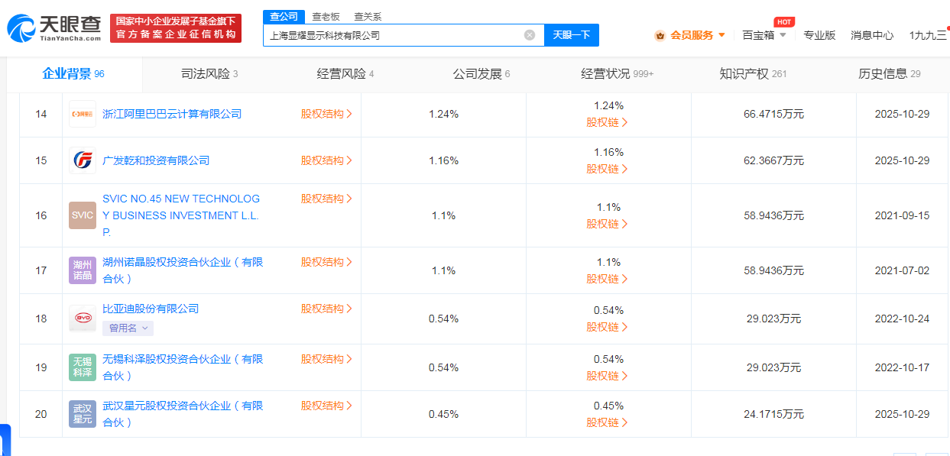This screenshot has width=950, height=456.
Task: Open the 历史信息 tab
Action: pos(890,74)
